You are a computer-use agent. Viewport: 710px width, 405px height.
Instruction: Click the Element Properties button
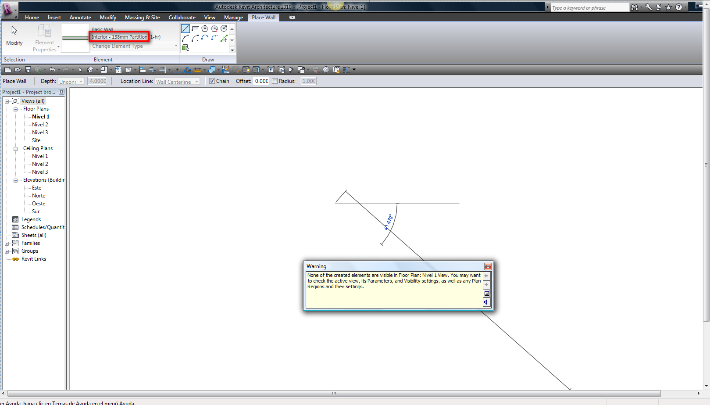(45, 38)
